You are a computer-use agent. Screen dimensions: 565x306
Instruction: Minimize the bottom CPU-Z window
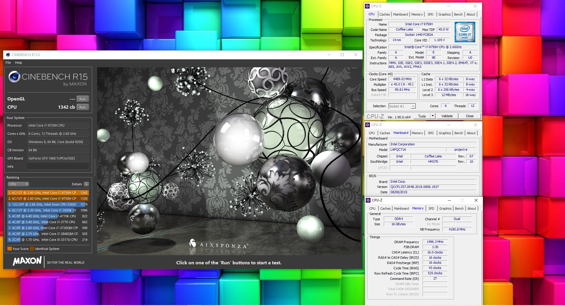[449, 200]
